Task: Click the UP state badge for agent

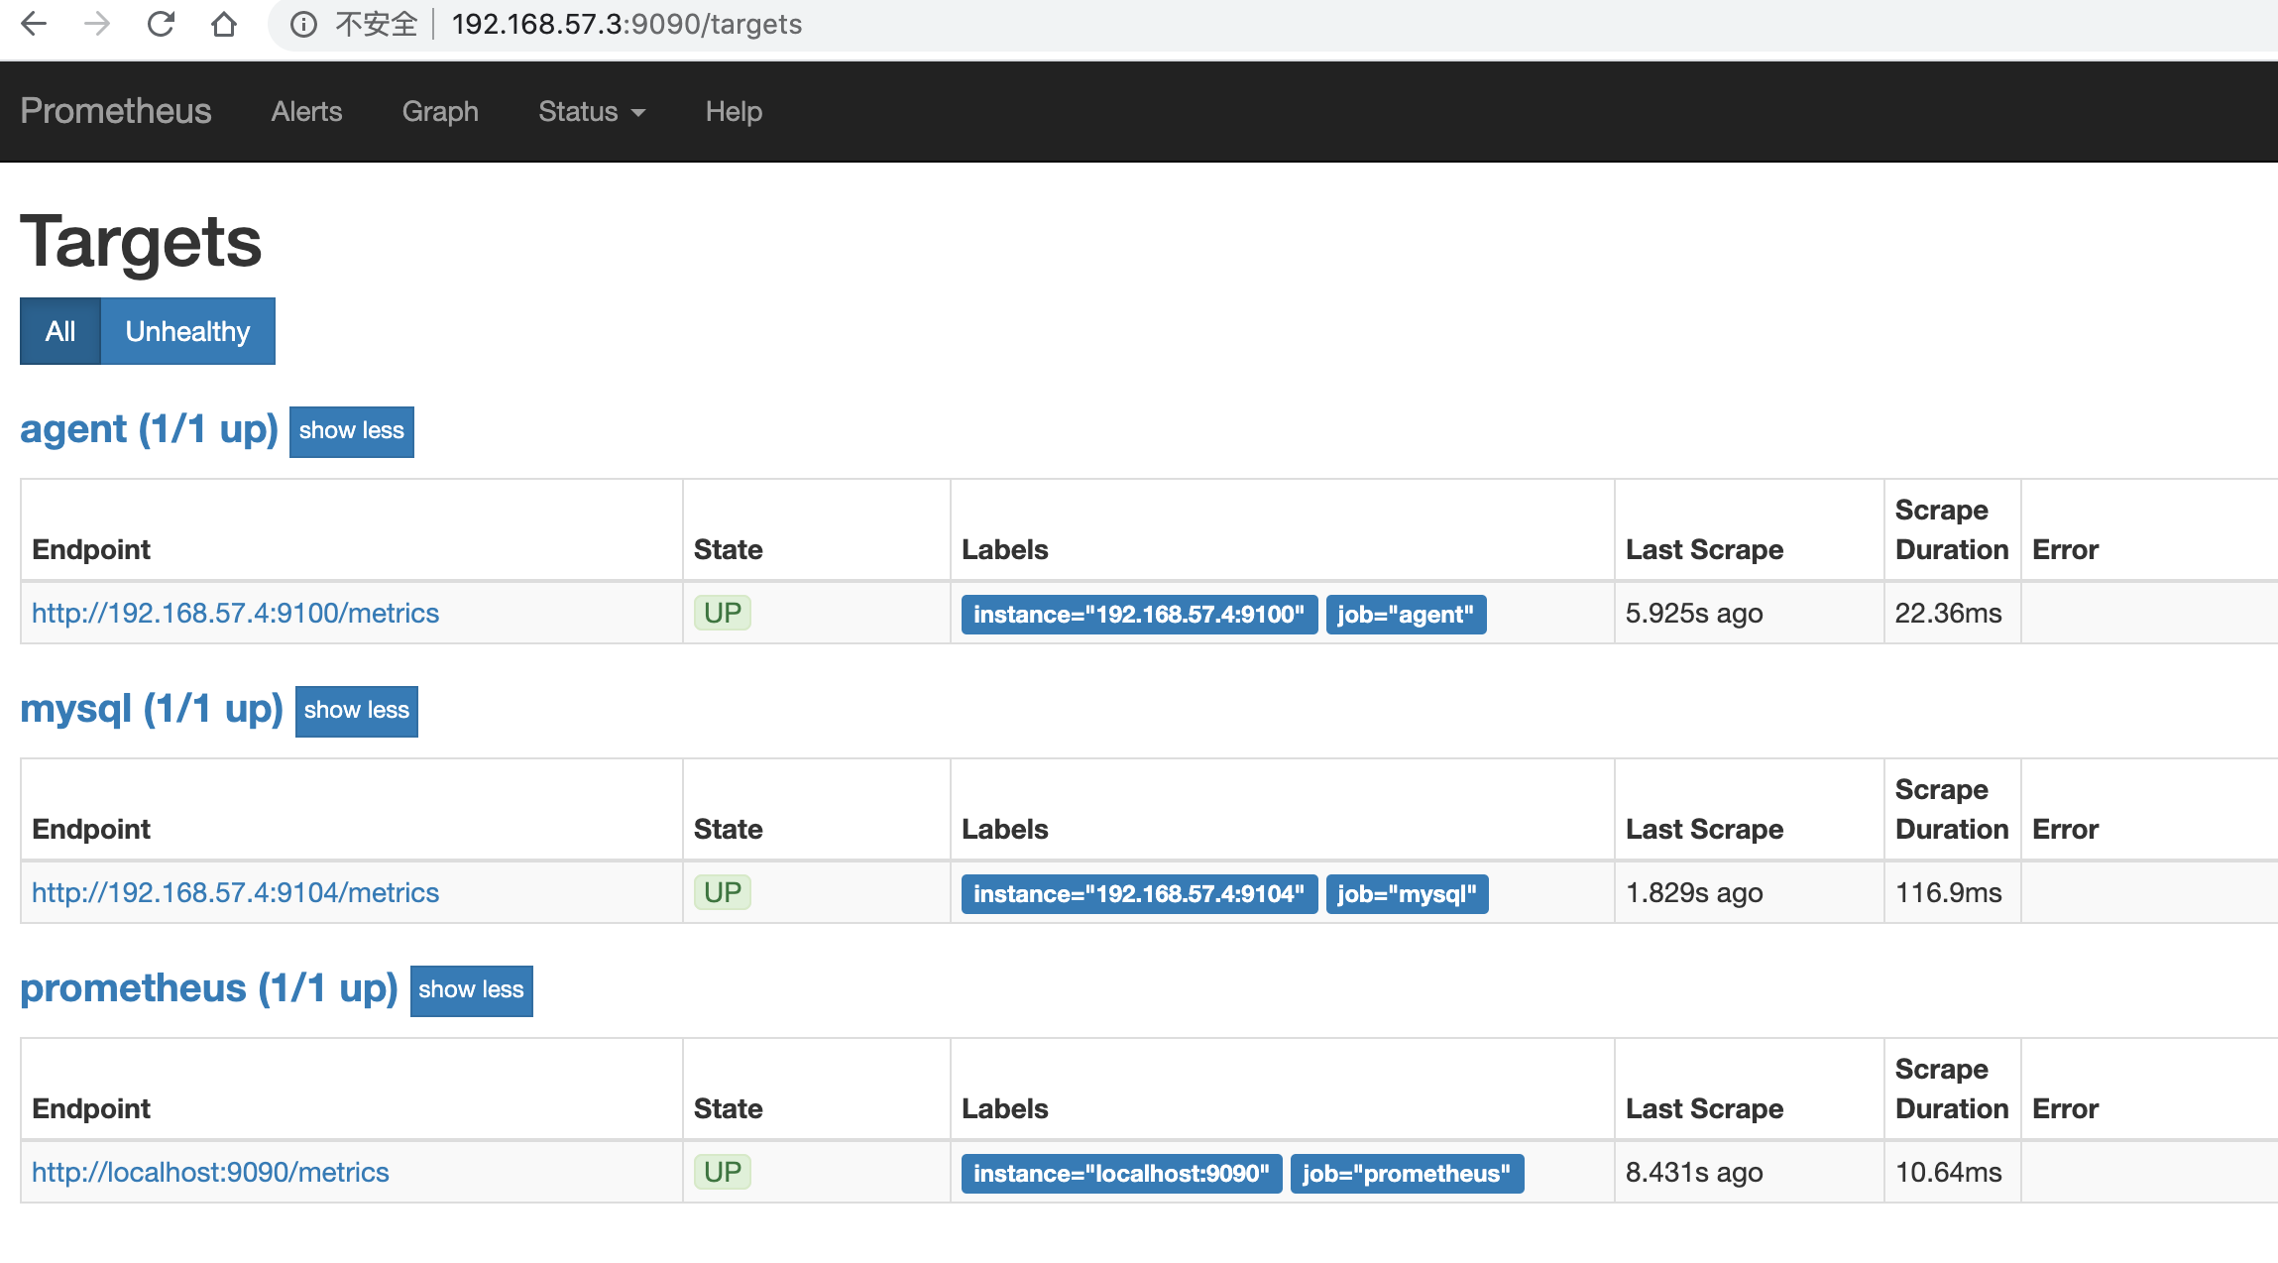Action: pos(723,613)
